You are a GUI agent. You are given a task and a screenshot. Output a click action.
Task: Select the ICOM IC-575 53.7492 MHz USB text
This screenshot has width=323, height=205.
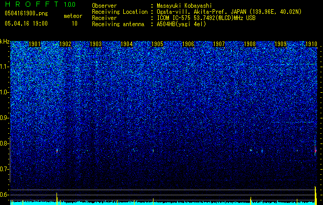206,18
